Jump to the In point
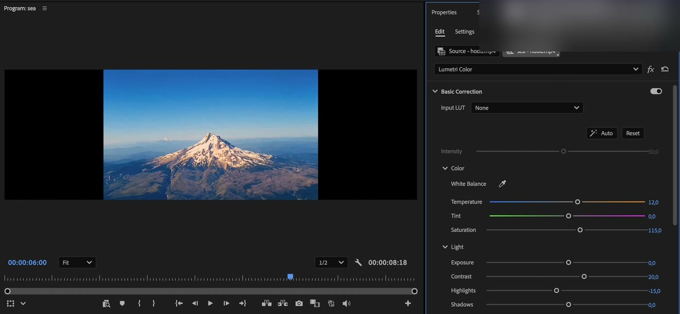The height and width of the screenshot is (314, 680). click(179, 303)
